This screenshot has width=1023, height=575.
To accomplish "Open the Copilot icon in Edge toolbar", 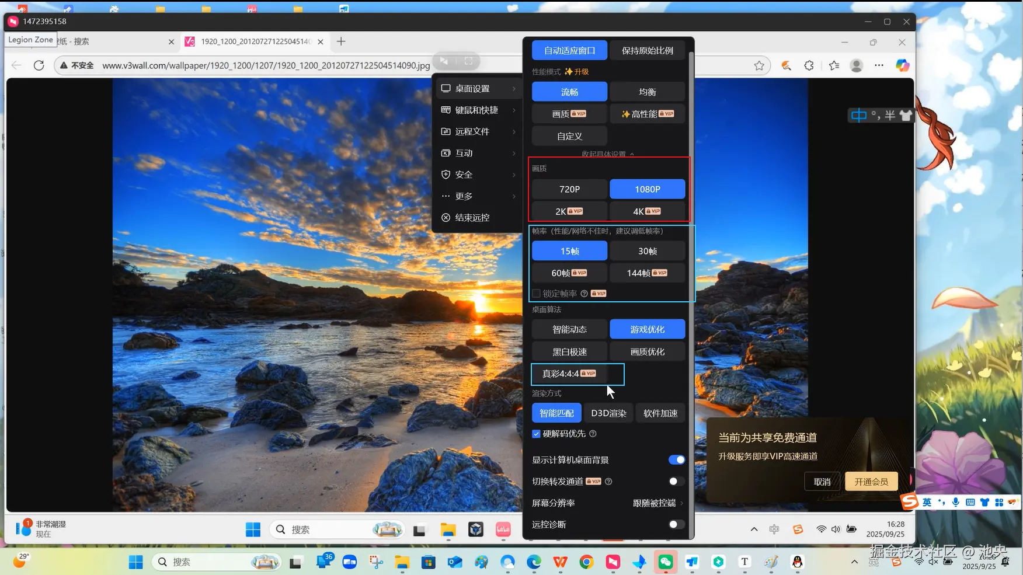I will click(x=903, y=65).
